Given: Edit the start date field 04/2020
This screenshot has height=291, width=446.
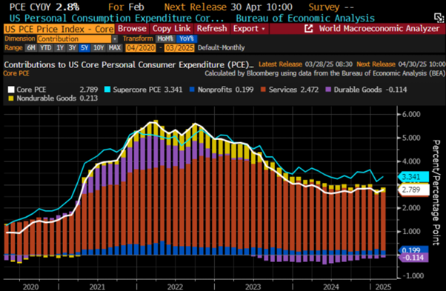Looking at the screenshot, I should point(141,47).
